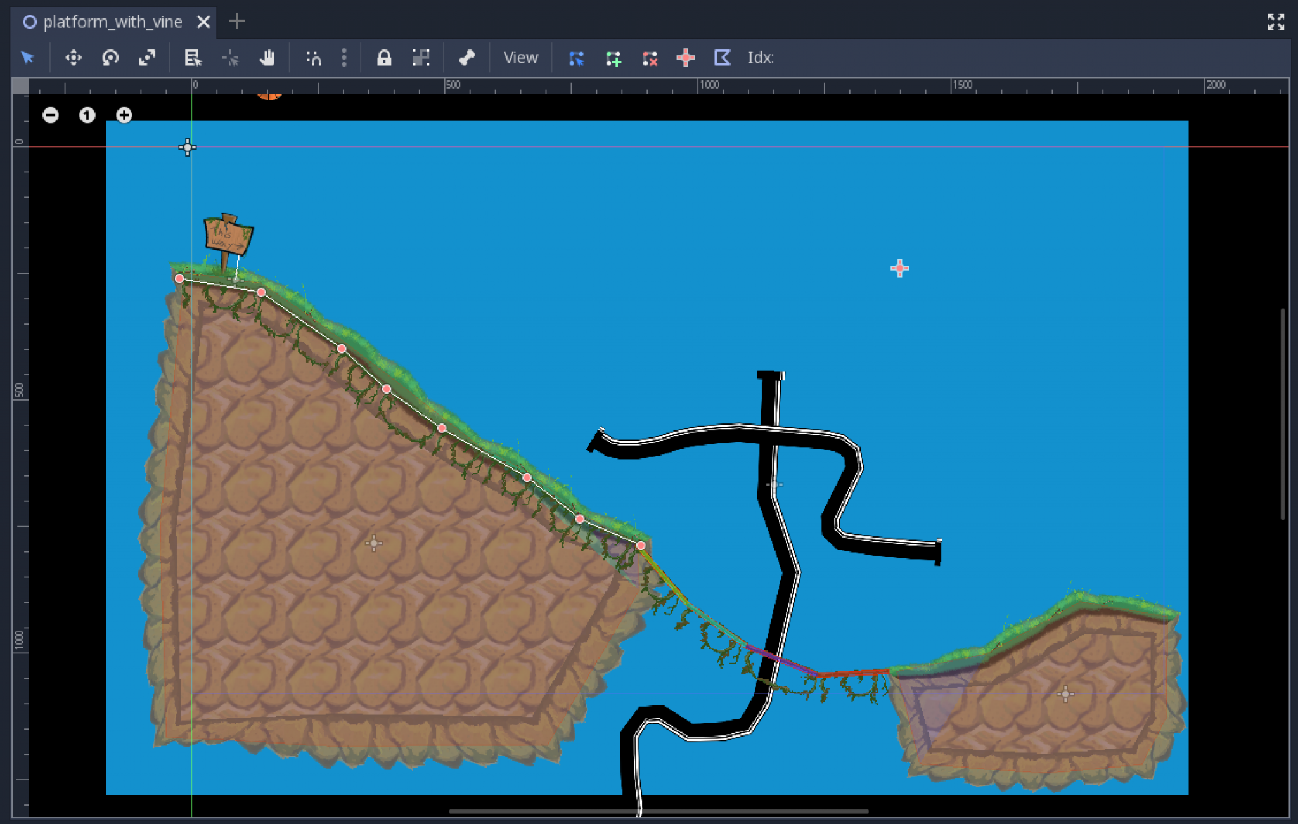
Task: Choose the delete point tool
Action: [650, 58]
